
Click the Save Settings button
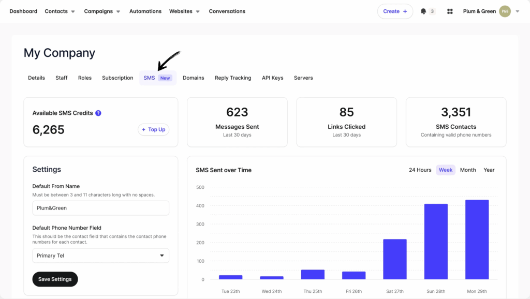55,279
